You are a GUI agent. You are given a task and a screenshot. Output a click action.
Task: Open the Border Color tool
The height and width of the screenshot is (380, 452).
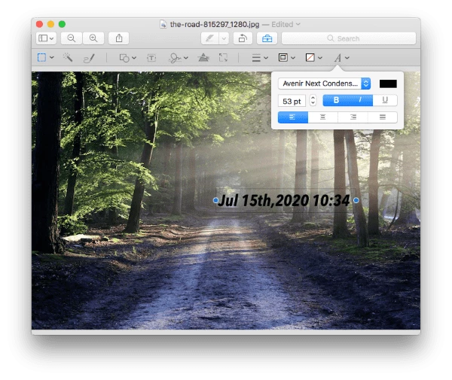point(282,58)
